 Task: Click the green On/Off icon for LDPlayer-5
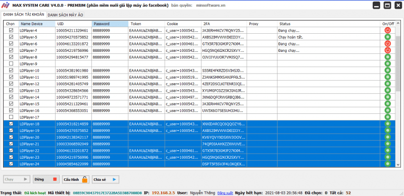tap(388, 37)
